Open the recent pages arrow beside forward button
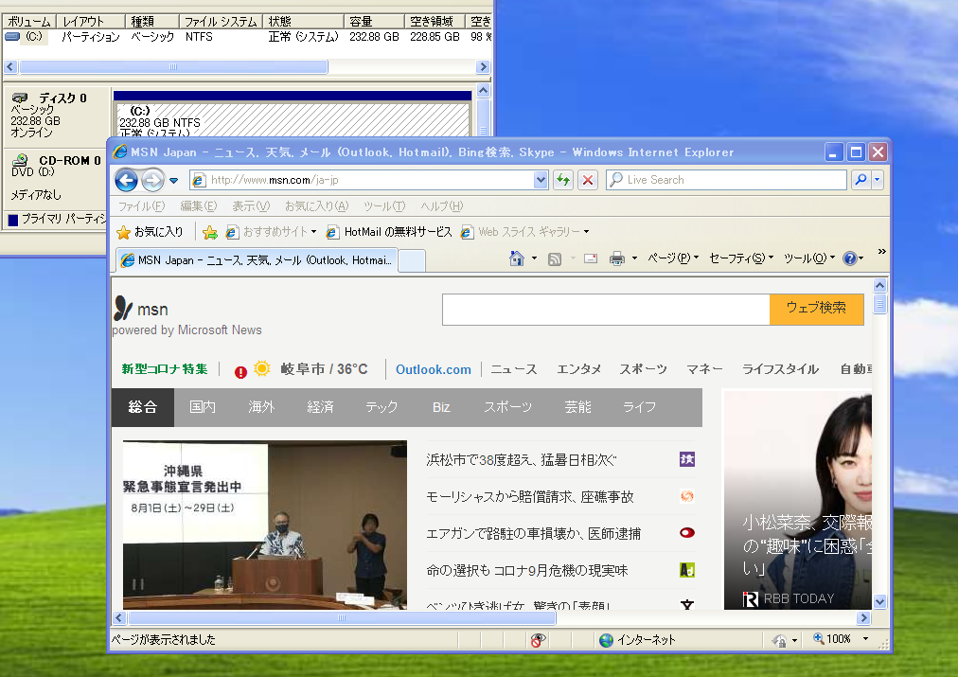Screen dimensions: 958x677 pos(174,180)
